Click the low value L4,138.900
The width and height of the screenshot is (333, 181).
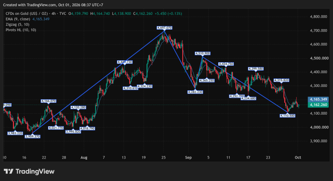122,13
